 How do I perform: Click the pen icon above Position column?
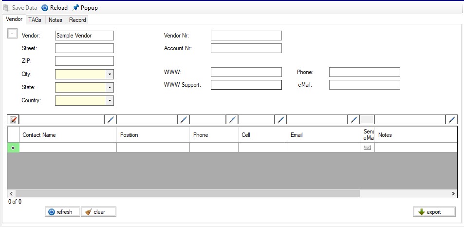click(184, 120)
